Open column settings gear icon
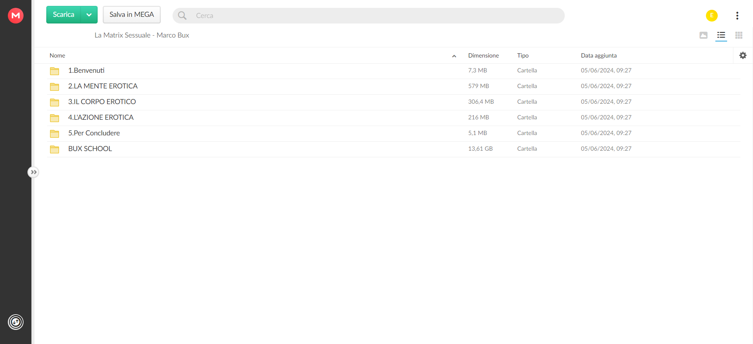Screen dimensions: 753x344 tap(743, 56)
